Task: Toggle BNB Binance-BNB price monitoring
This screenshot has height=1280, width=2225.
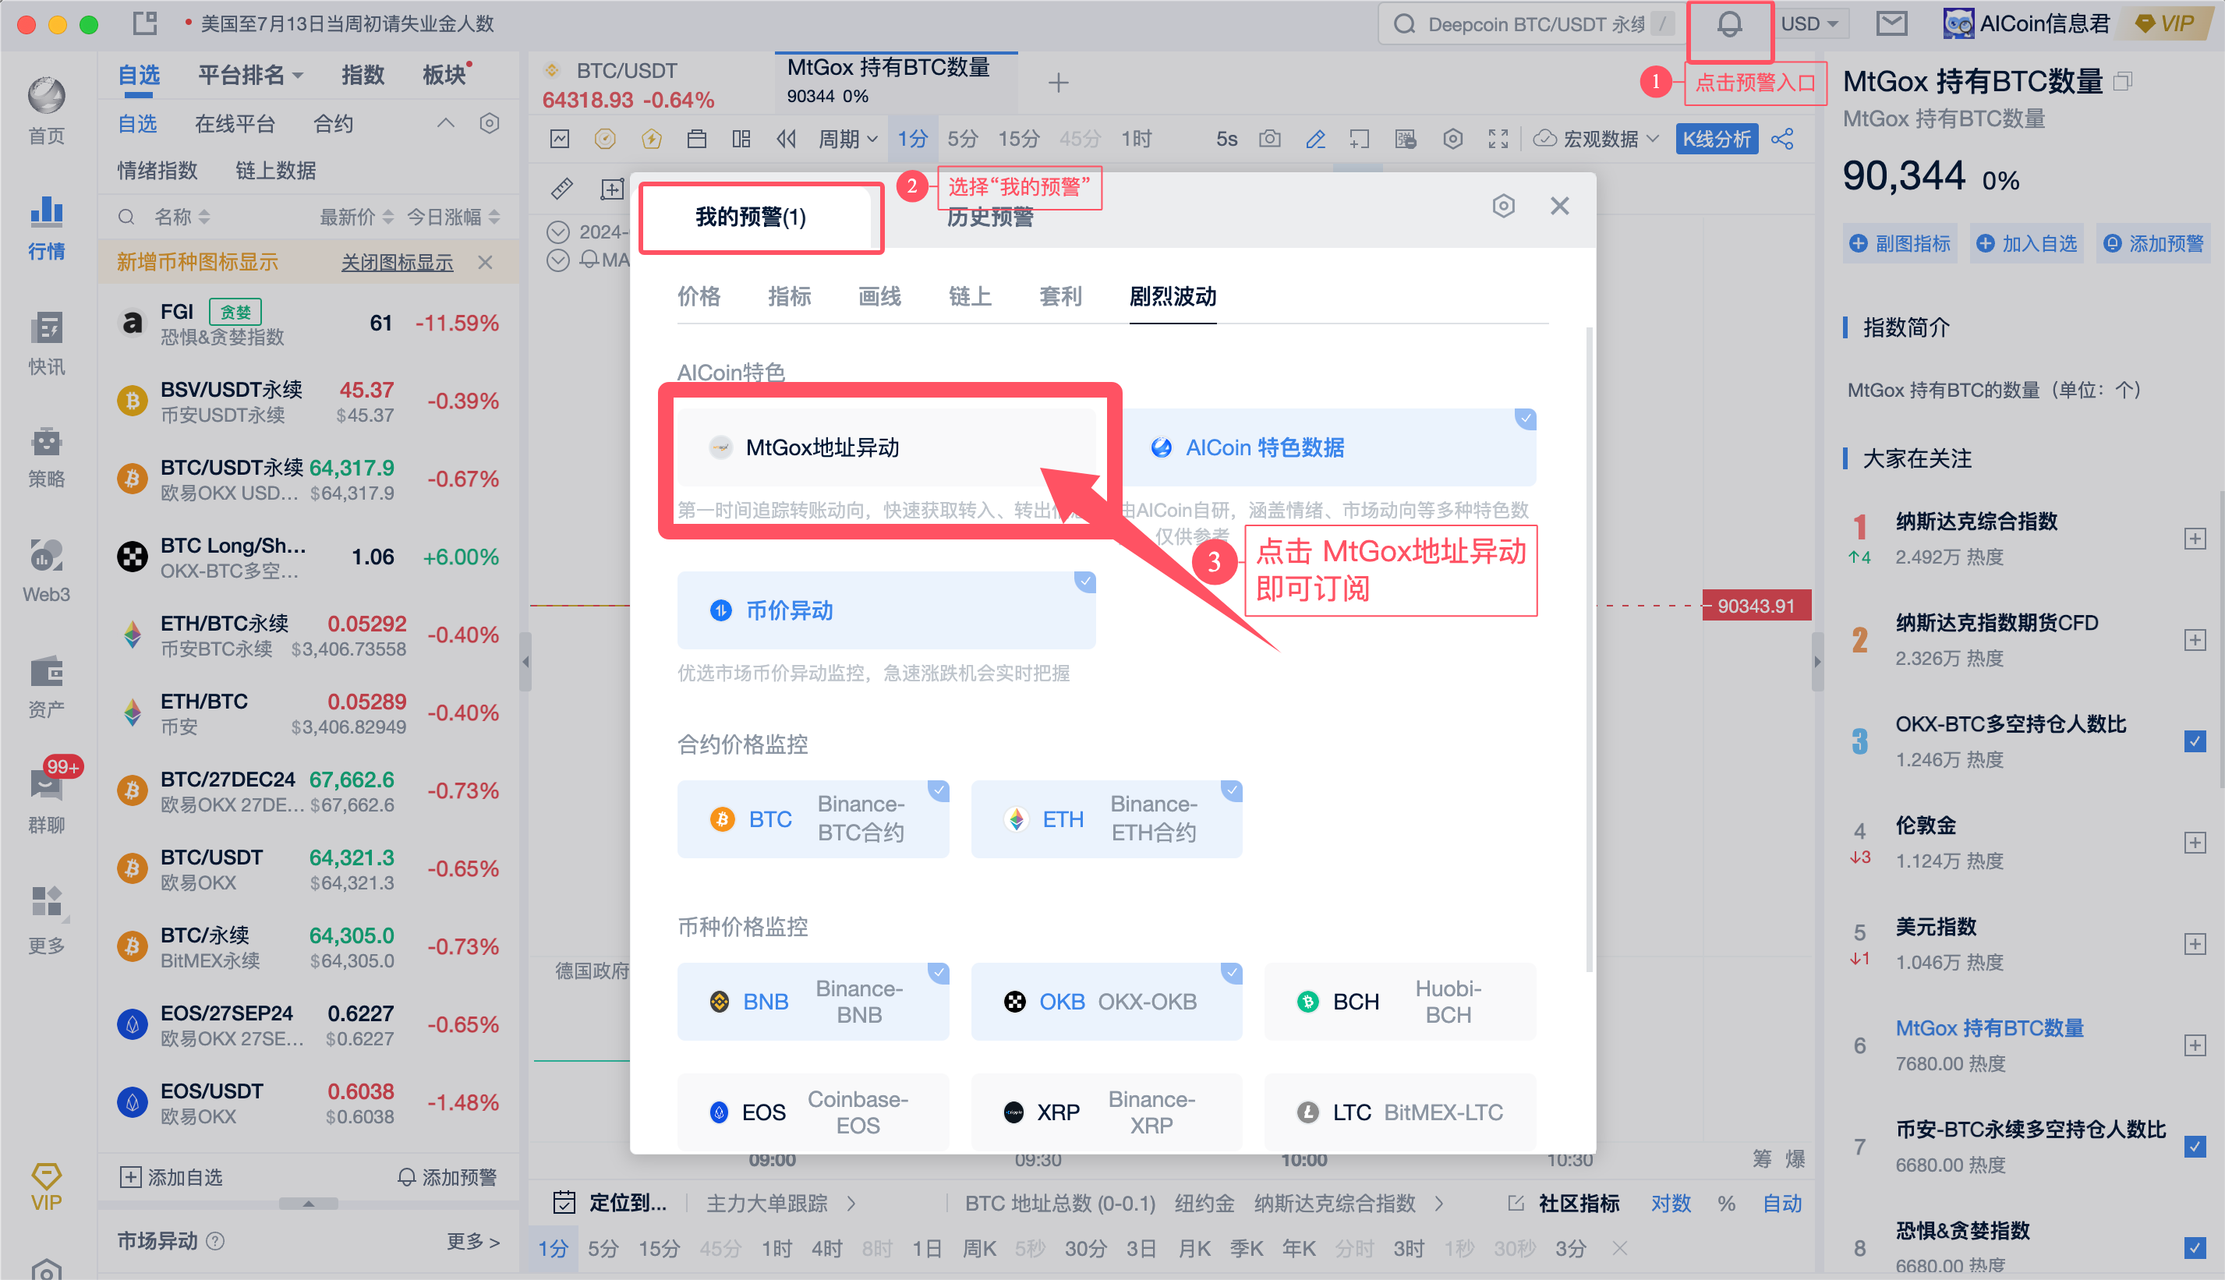Action: (812, 1002)
